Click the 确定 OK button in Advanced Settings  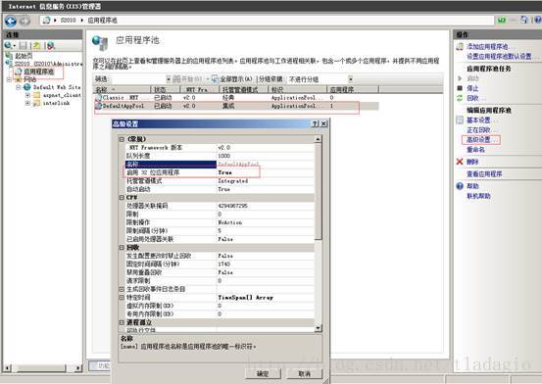coord(263,373)
